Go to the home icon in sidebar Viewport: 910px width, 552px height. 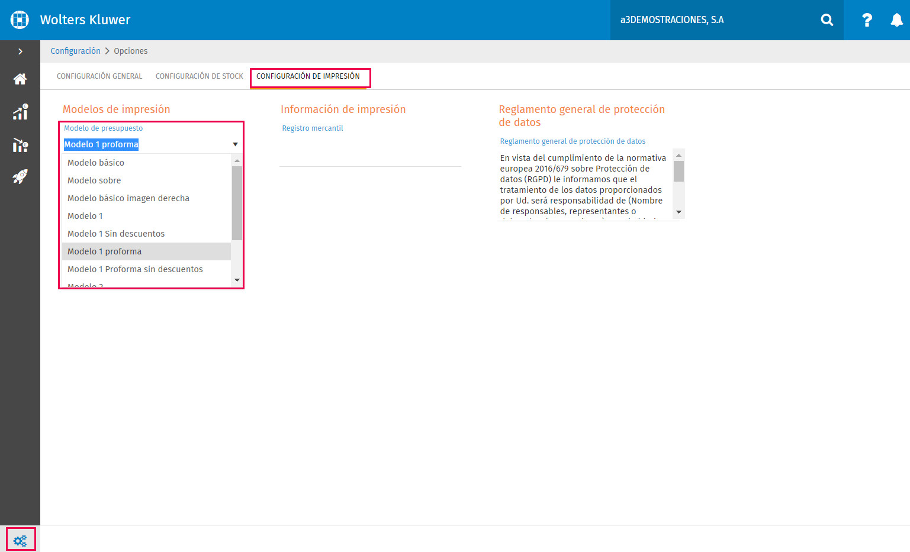[20, 79]
